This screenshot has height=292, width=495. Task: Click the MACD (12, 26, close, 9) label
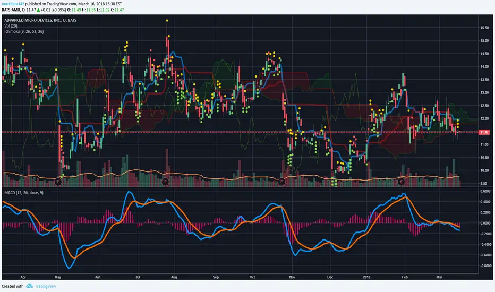tap(24, 193)
